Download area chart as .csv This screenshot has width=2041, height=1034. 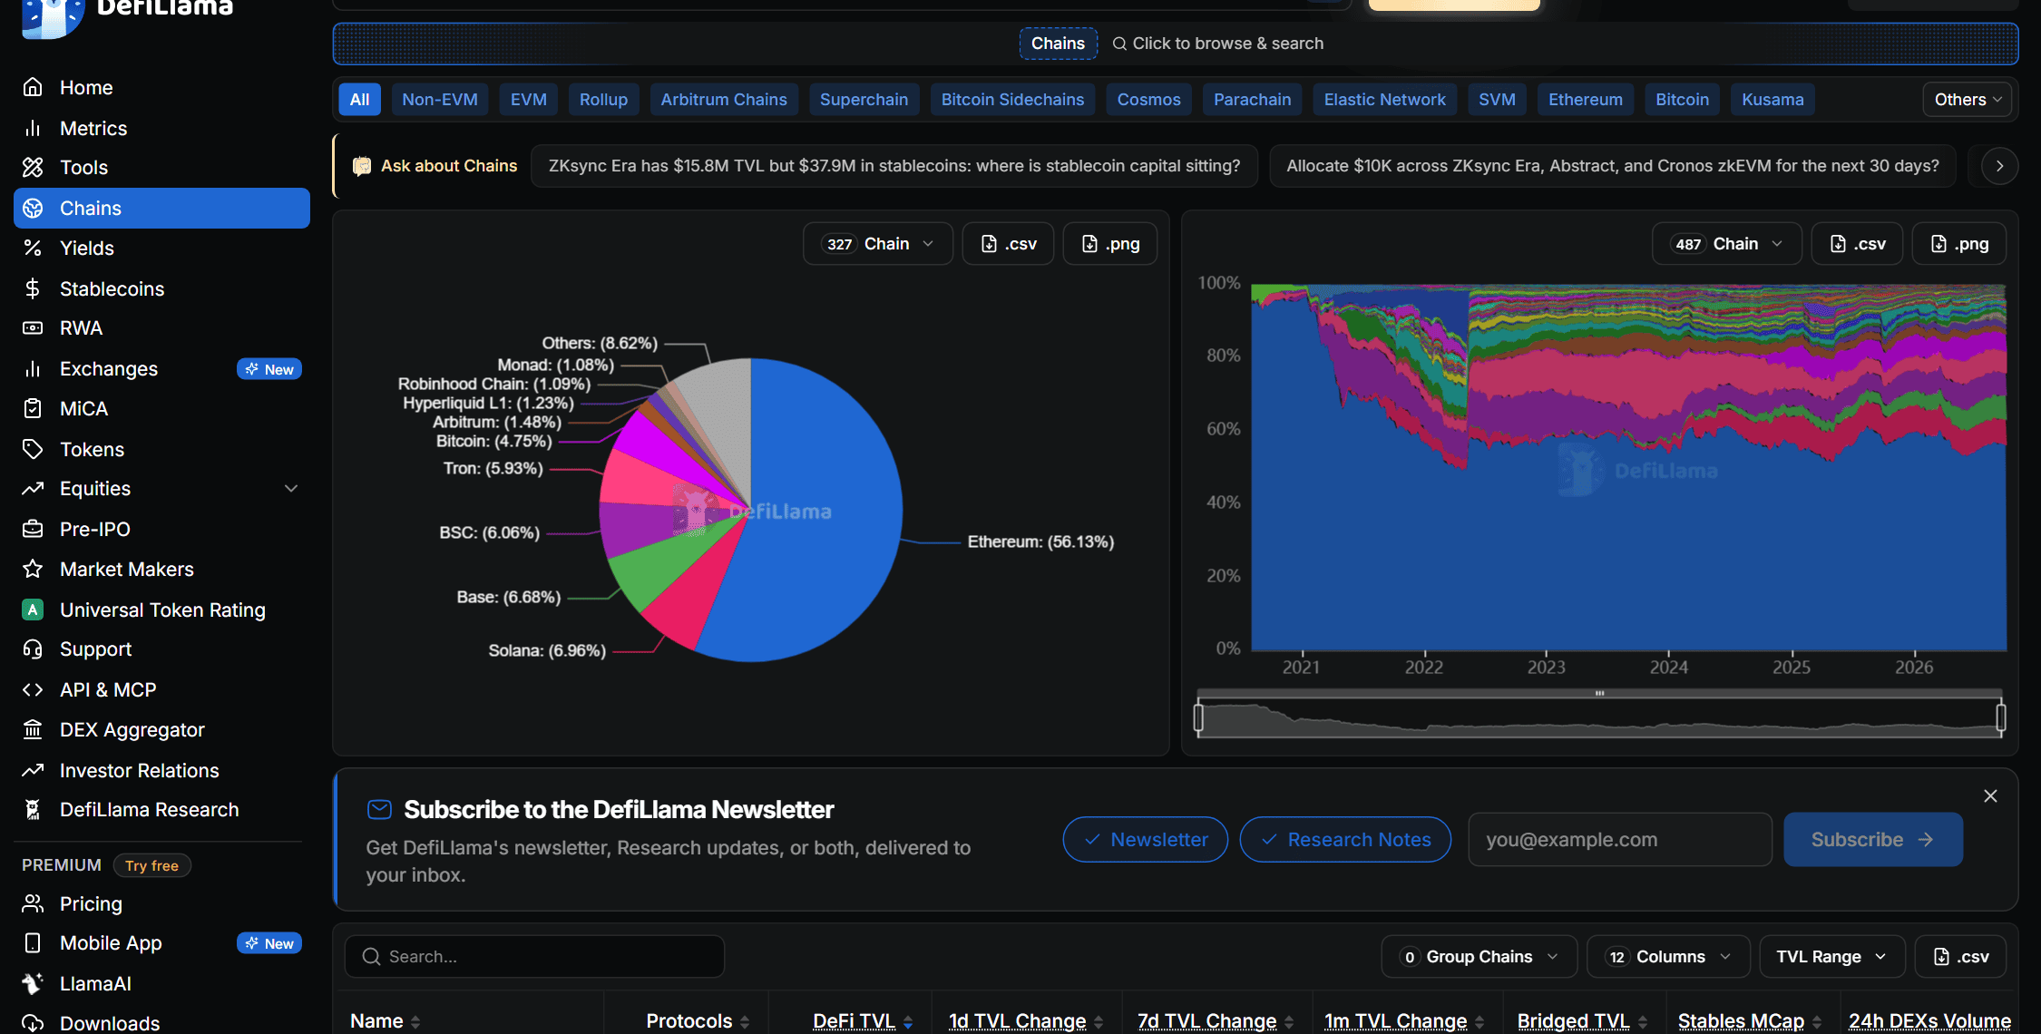tap(1857, 243)
